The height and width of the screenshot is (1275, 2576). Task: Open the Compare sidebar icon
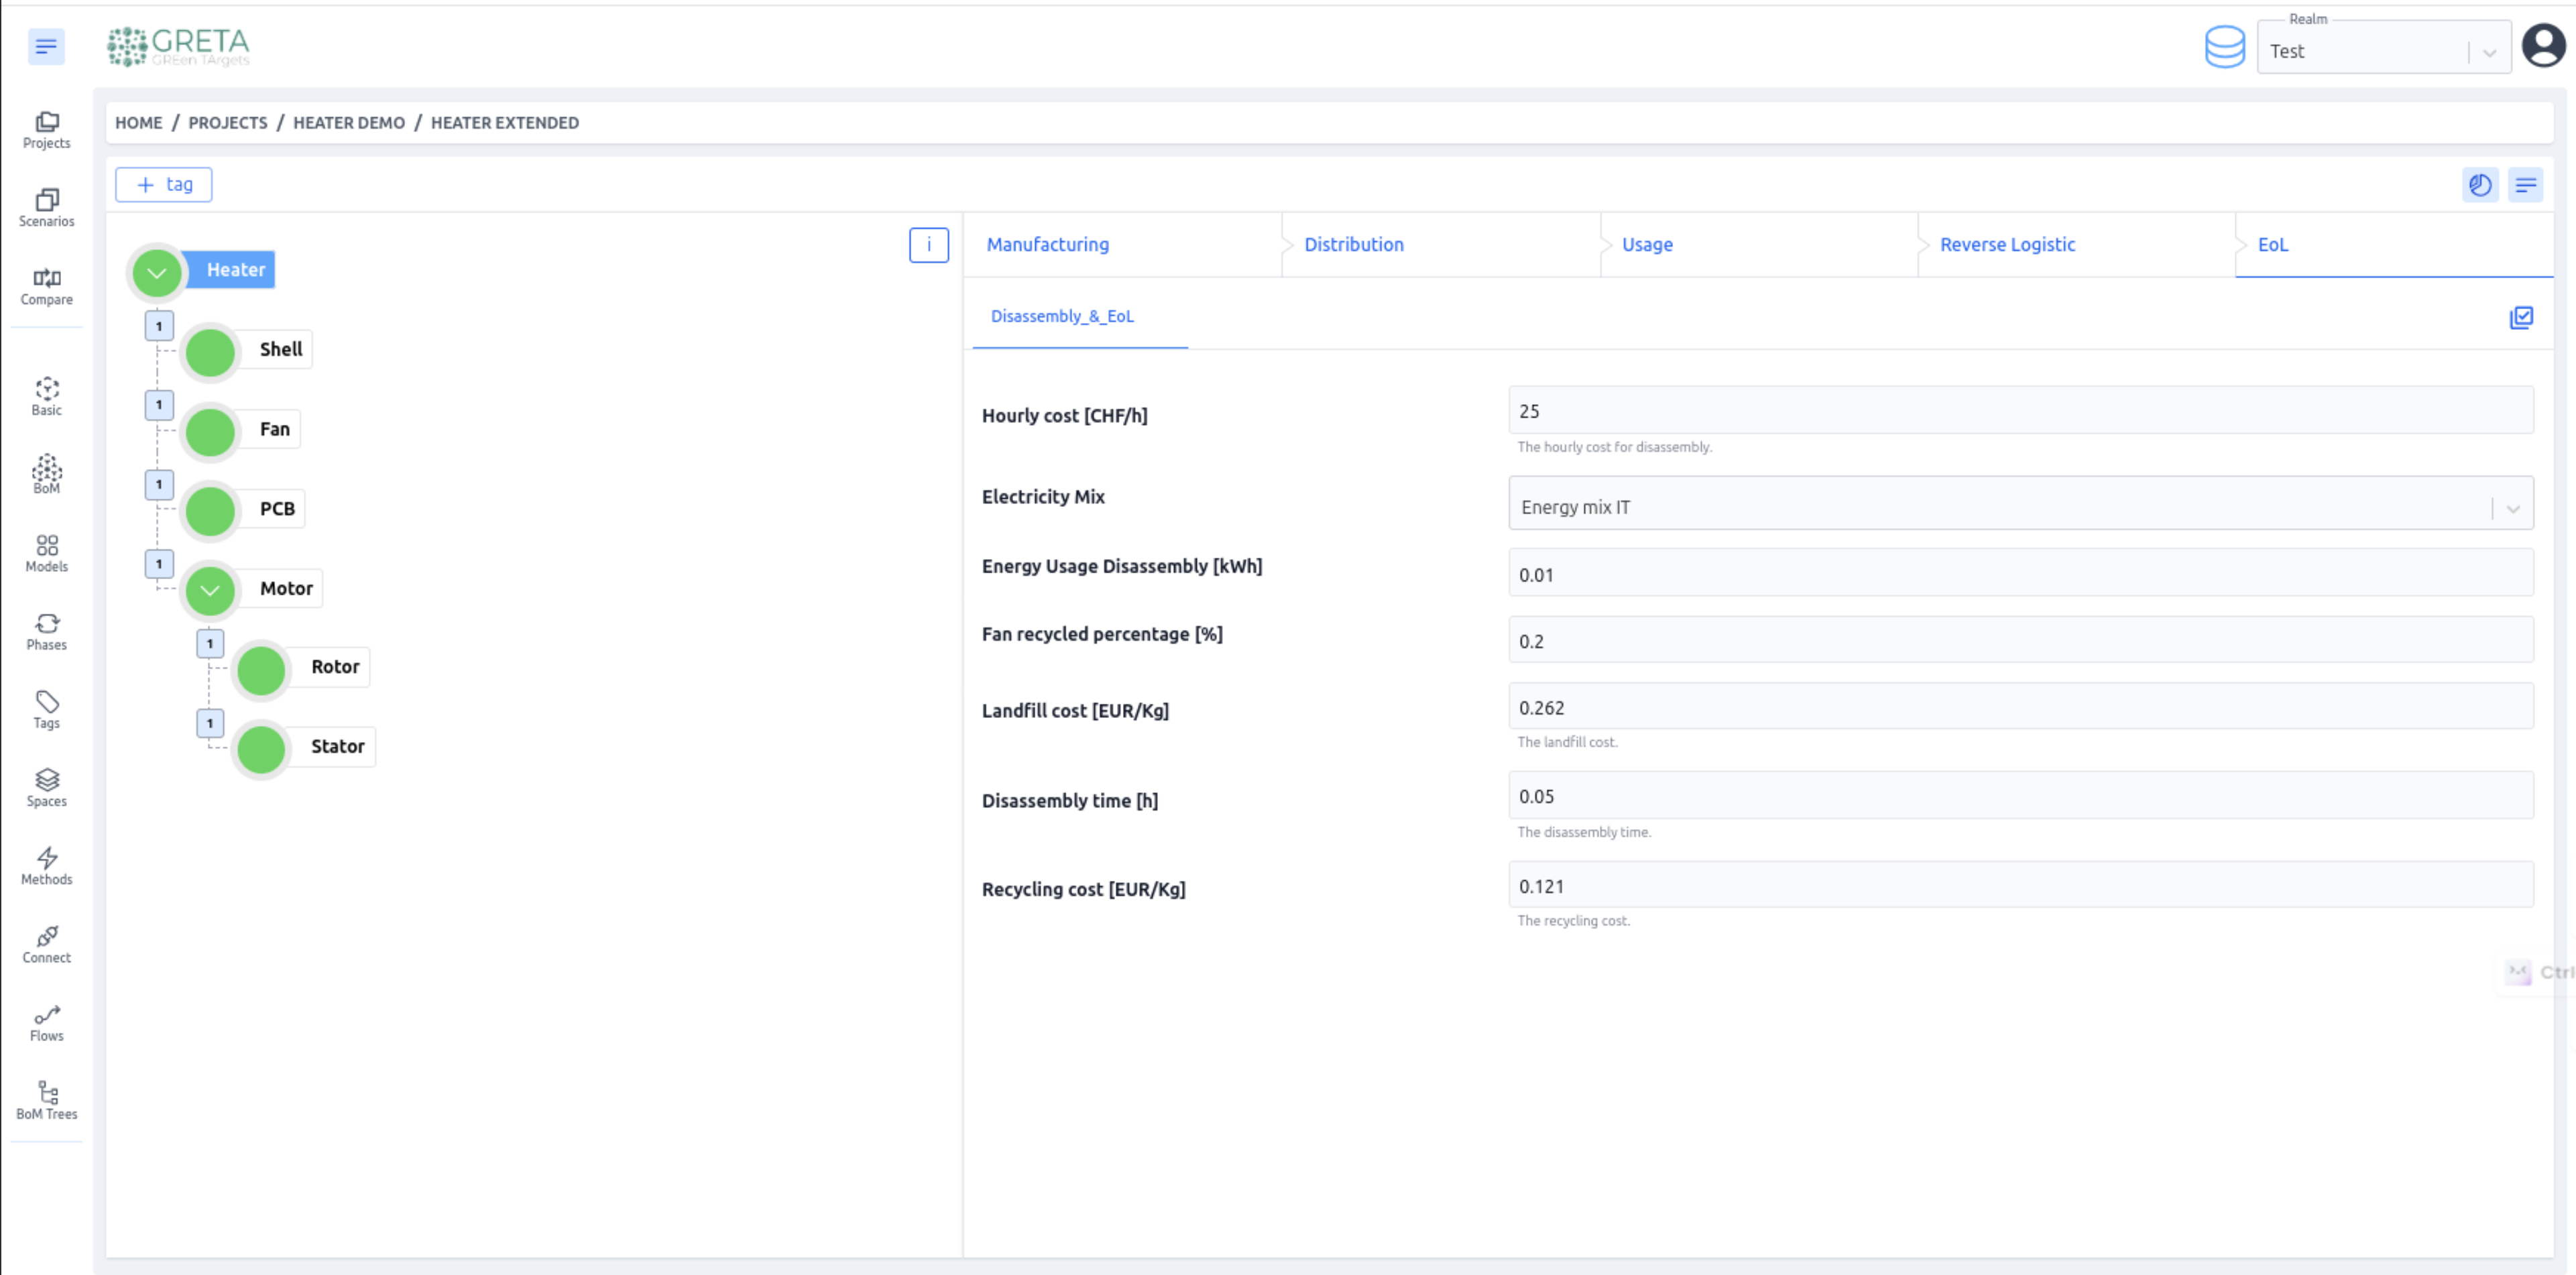(46, 286)
